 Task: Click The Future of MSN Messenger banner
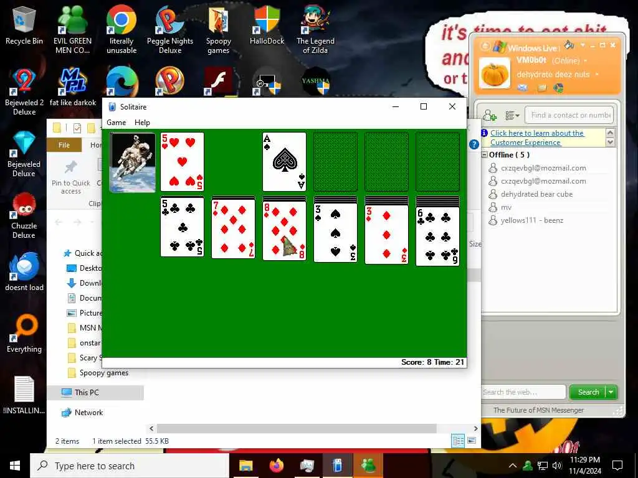[x=538, y=410]
